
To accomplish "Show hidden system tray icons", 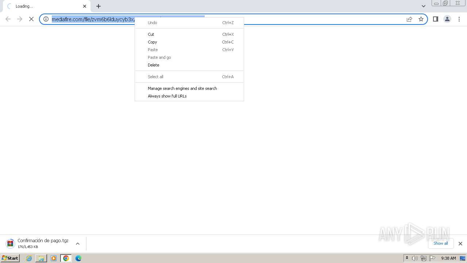I will tap(407, 258).
